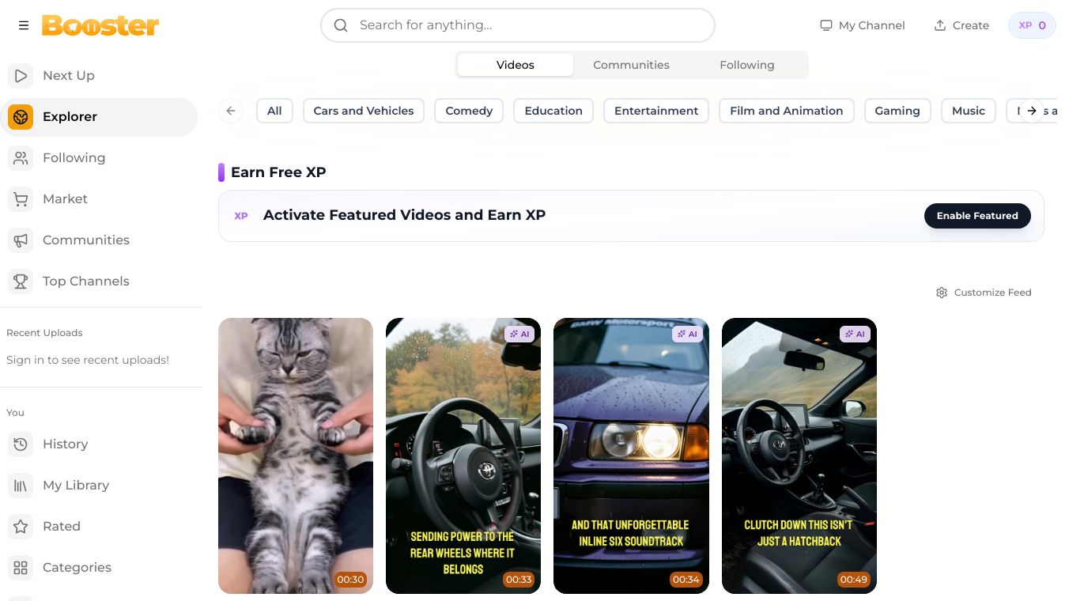Viewport: 1069px width, 601px height.
Task: Click AI badge on hatchback video
Action: (x=856, y=335)
